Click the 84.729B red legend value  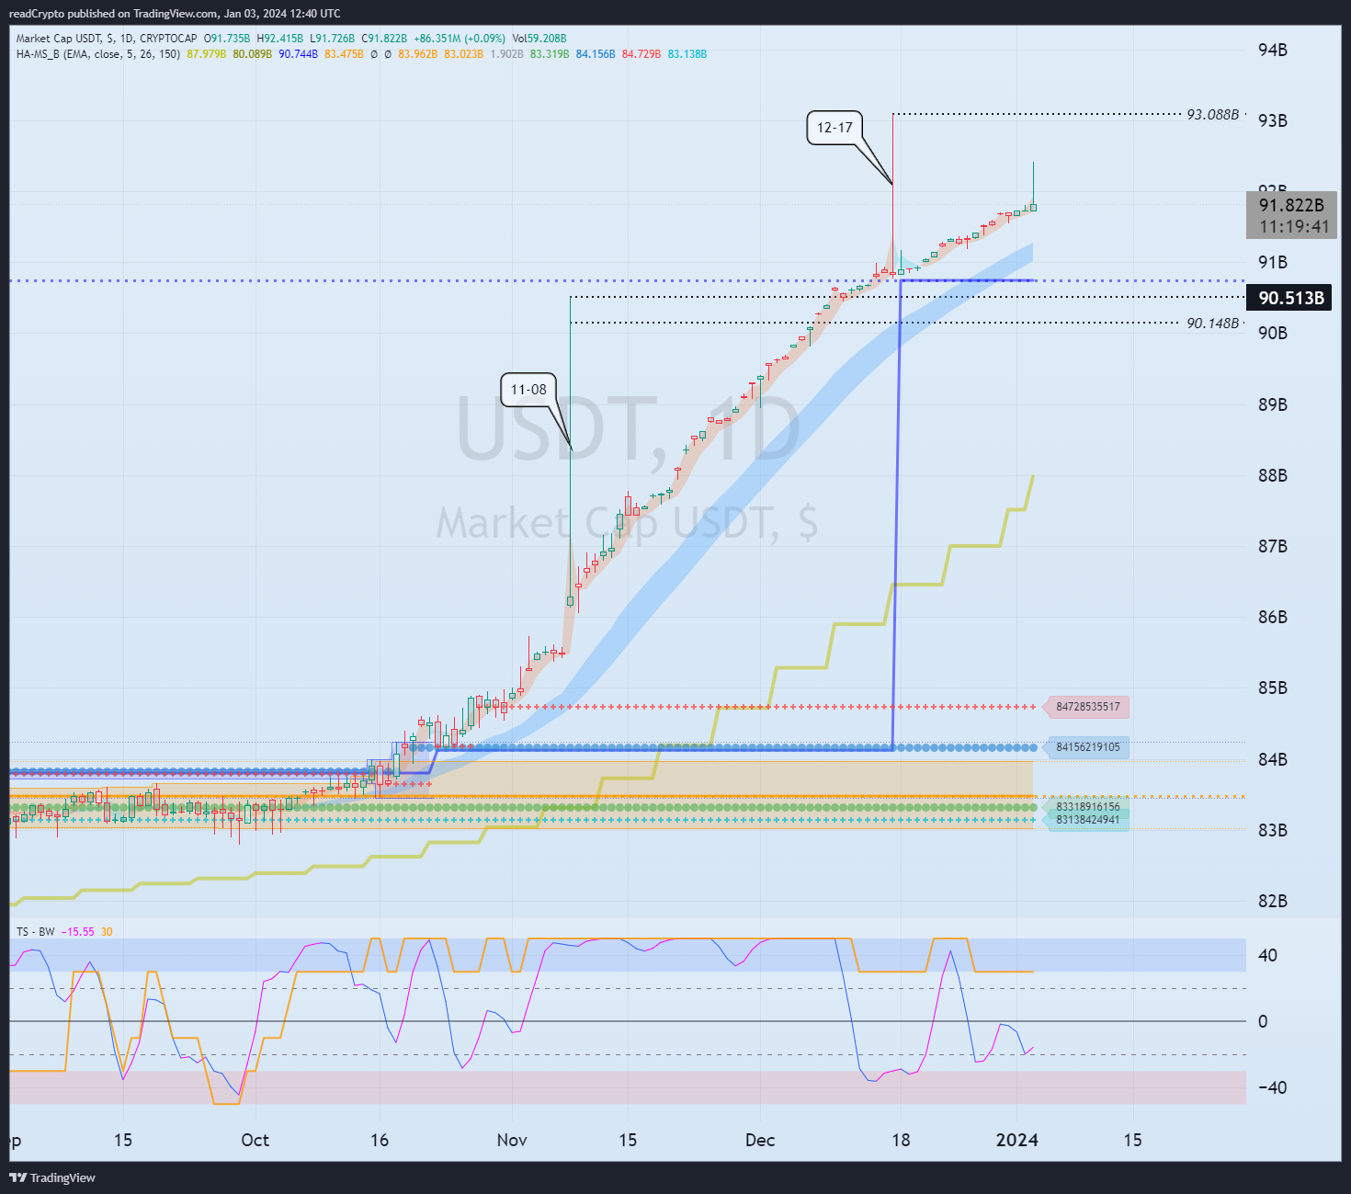pyautogui.click(x=641, y=54)
